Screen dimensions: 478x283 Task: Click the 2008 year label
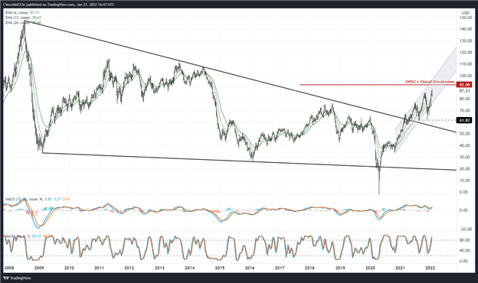(x=9, y=268)
